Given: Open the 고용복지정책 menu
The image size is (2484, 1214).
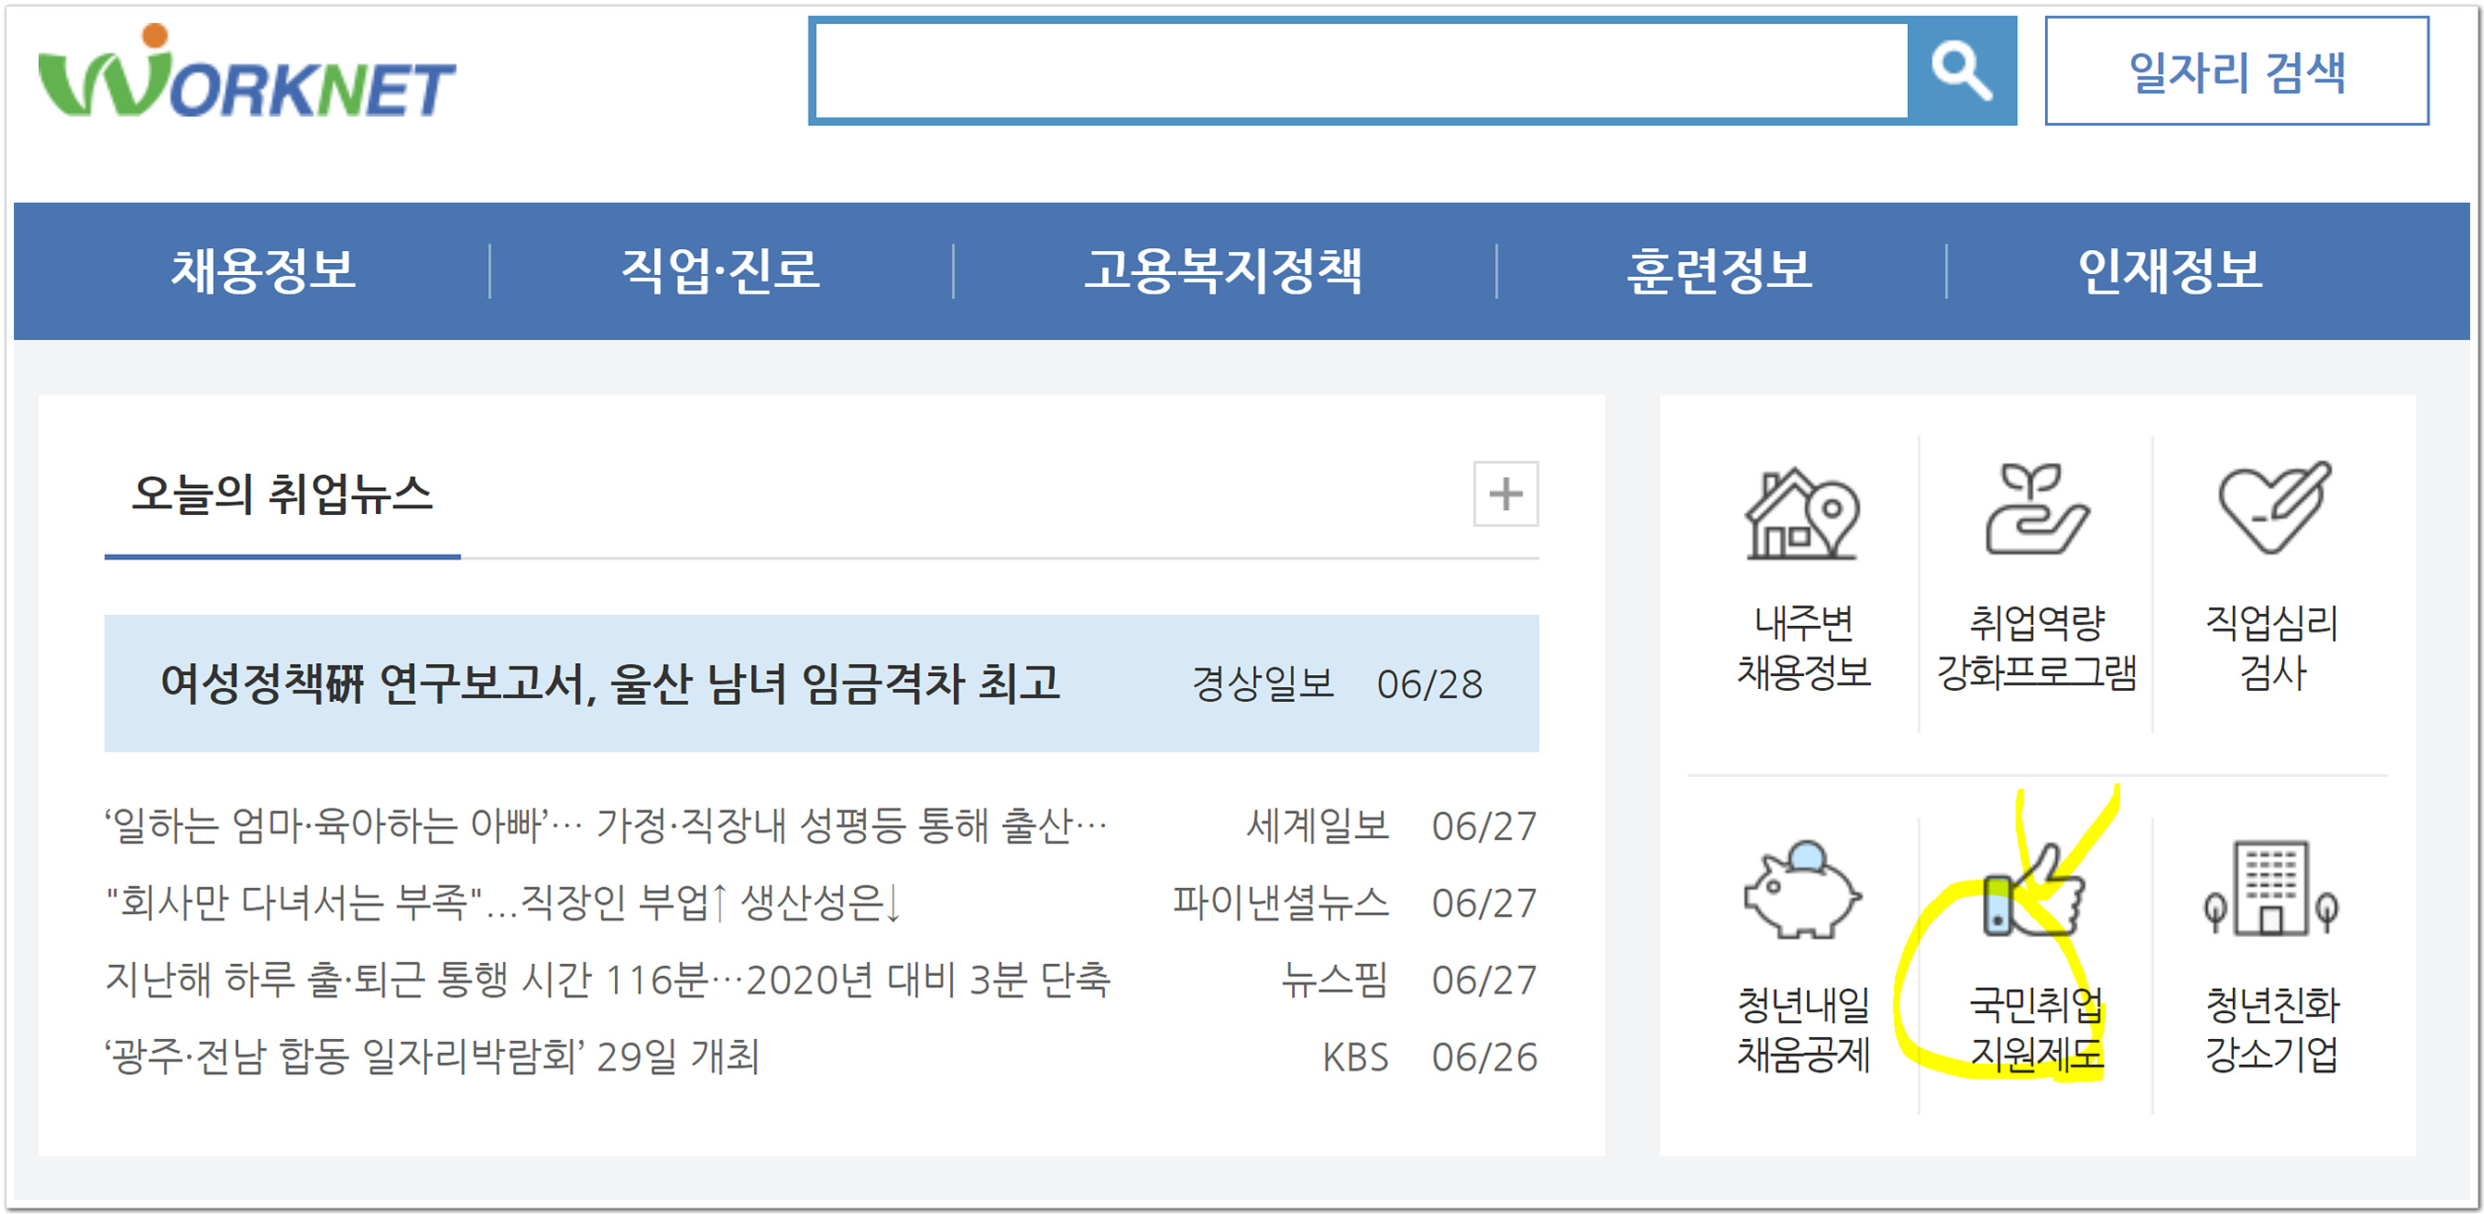Looking at the screenshot, I should click(x=1226, y=273).
